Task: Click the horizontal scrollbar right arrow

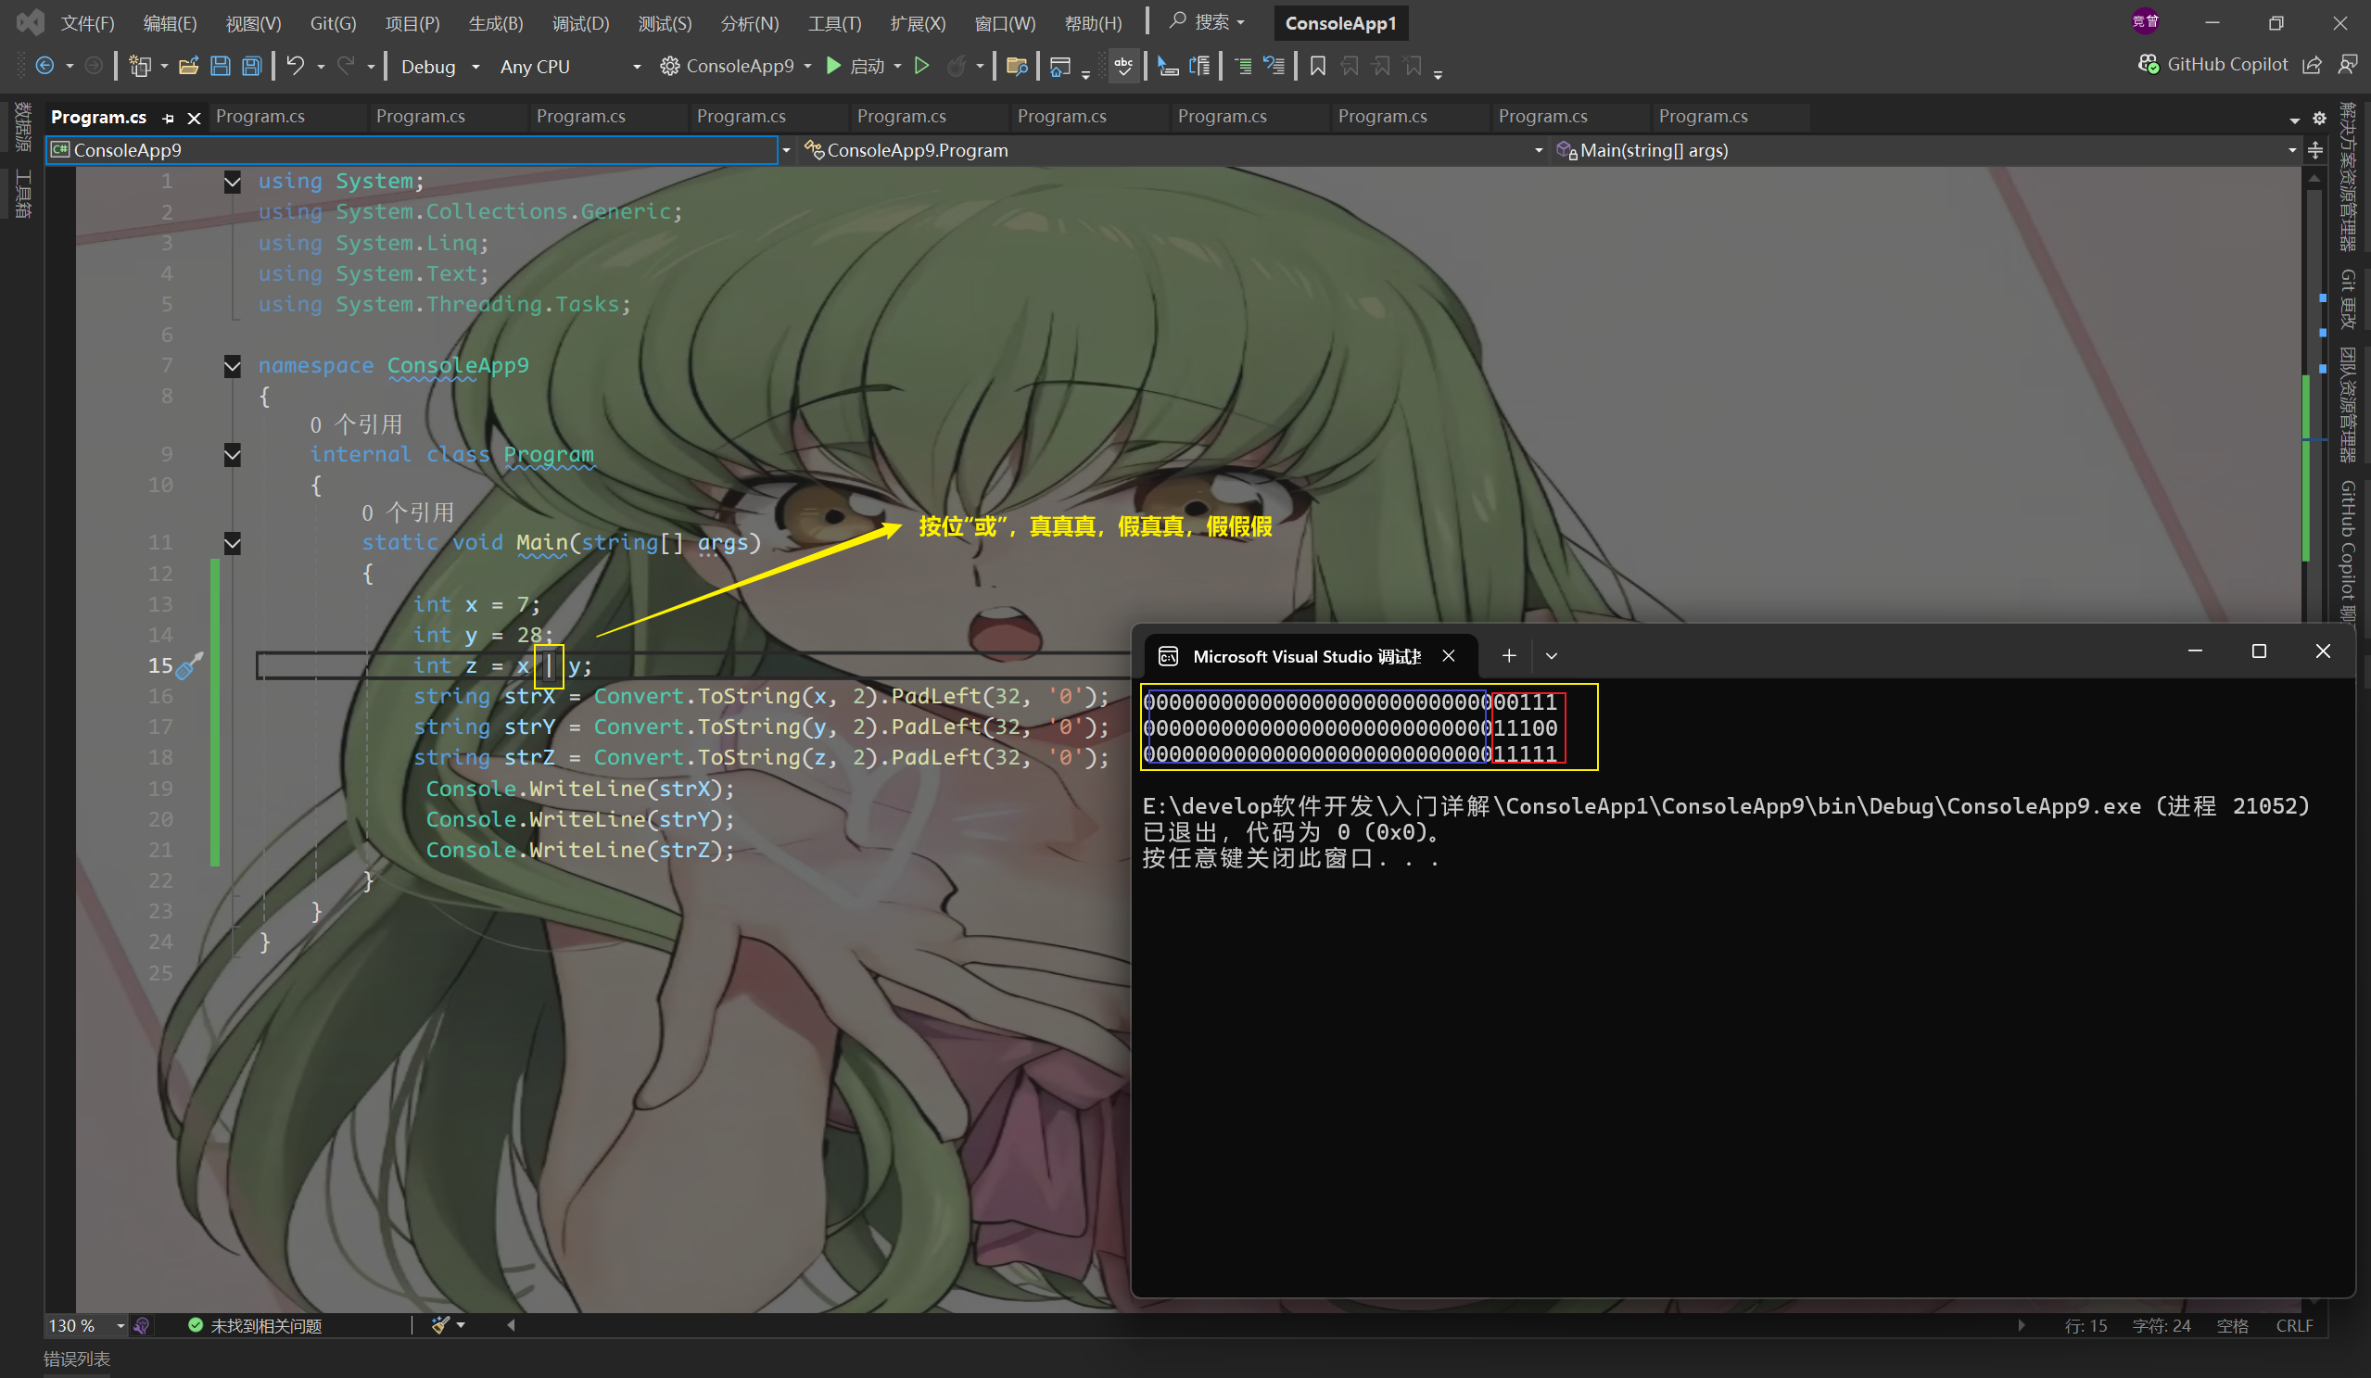Action: click(x=2020, y=1325)
